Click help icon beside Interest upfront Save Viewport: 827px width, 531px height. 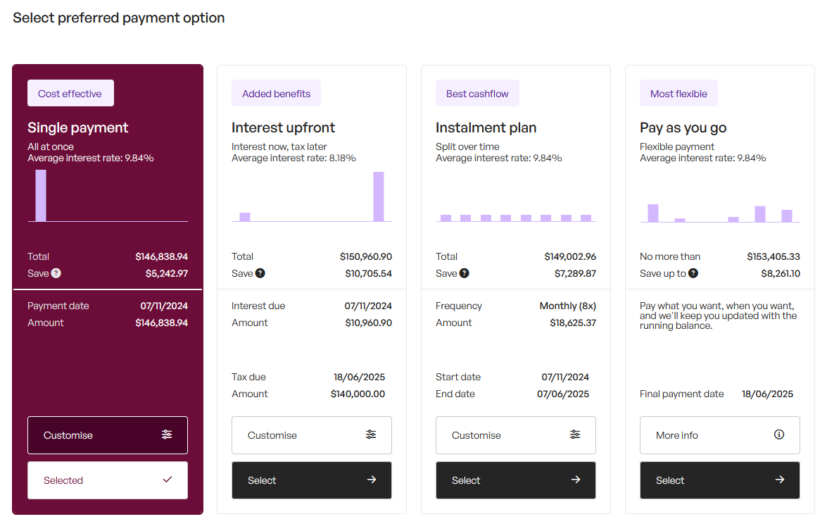pyautogui.click(x=260, y=273)
